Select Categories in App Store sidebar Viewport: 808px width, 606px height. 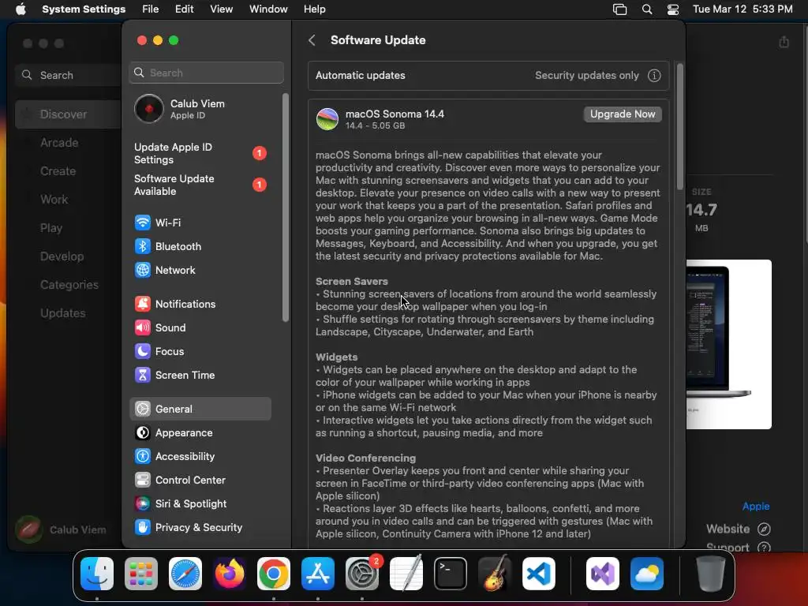pyautogui.click(x=69, y=284)
